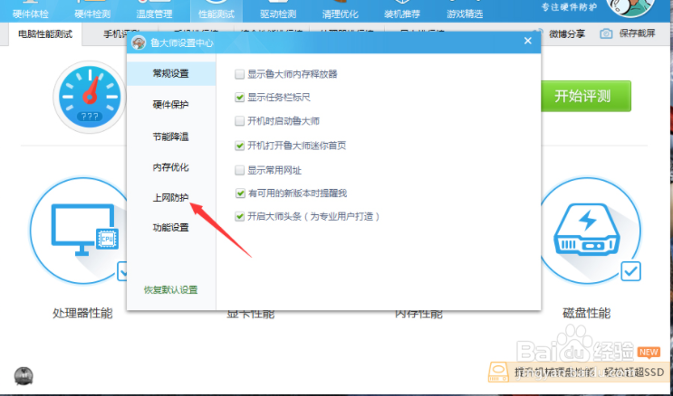Select 上网防护 in the settings sidebar
Screen dimensions: 673x396
click(x=171, y=198)
